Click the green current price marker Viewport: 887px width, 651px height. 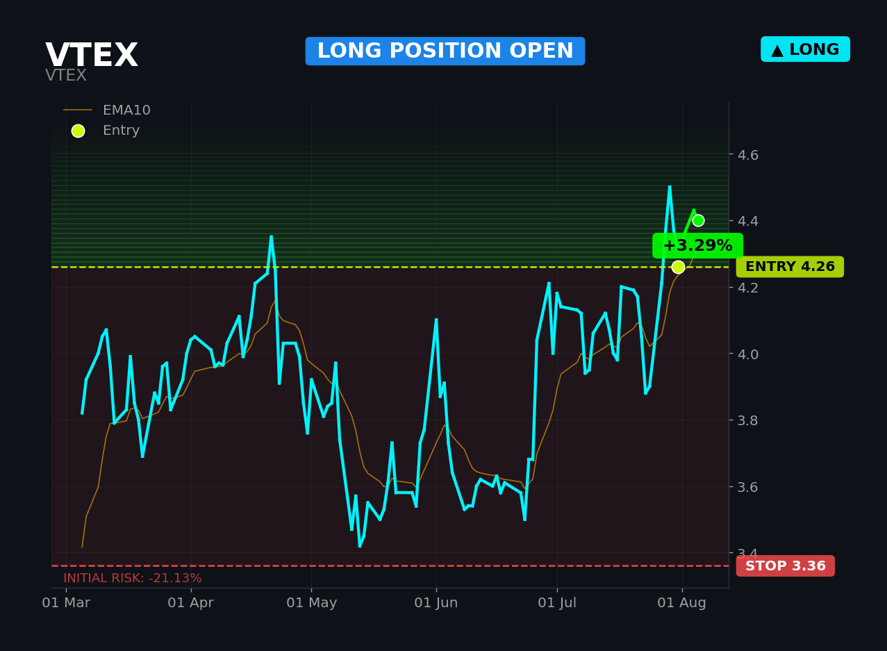(698, 220)
